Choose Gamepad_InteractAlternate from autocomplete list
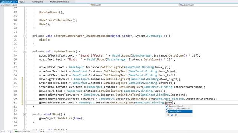Viewport: 238px width, 133px height. [179, 109]
